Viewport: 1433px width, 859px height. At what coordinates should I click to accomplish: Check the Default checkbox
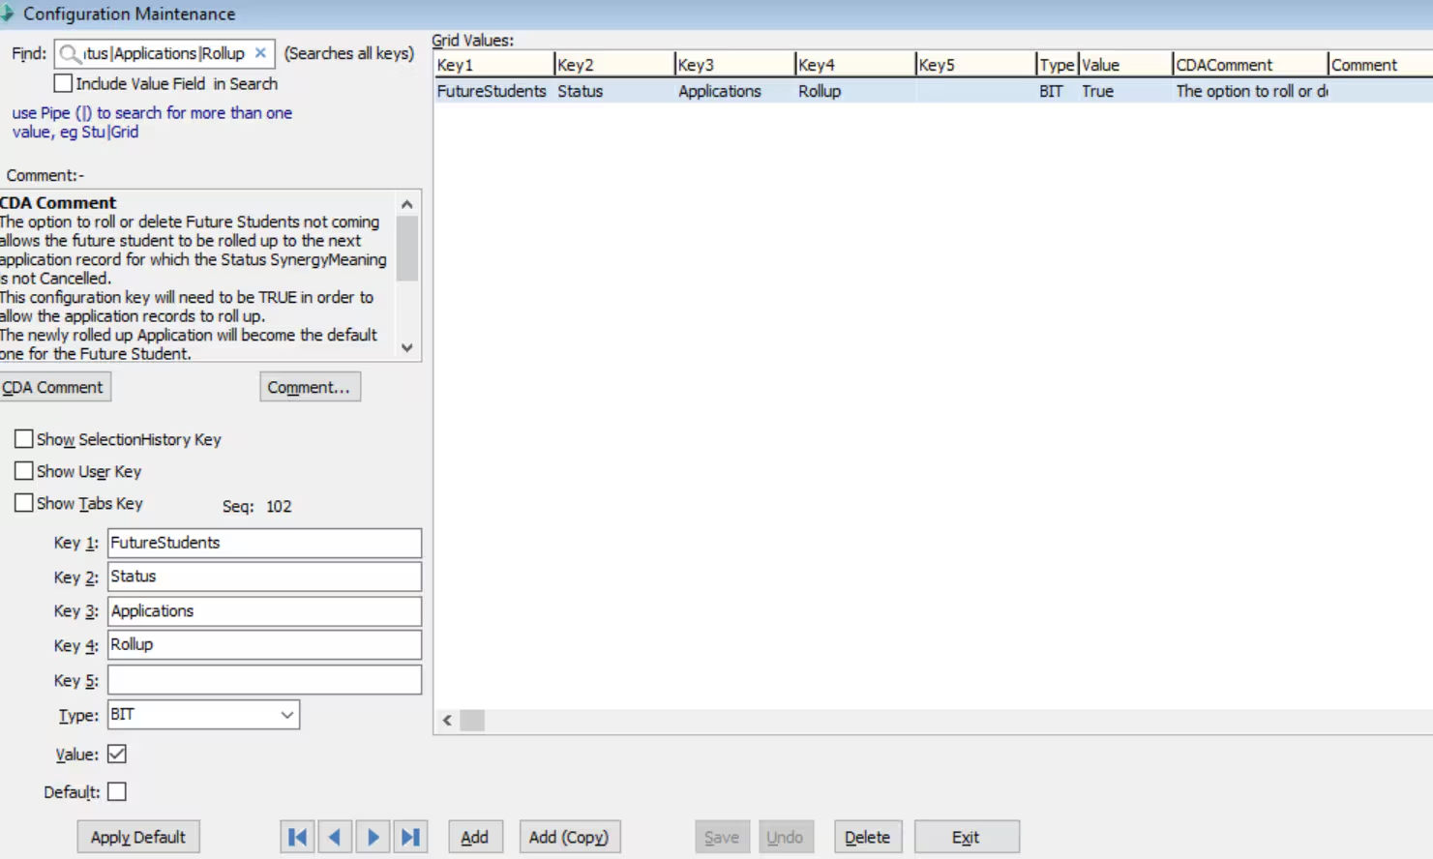pos(117,791)
